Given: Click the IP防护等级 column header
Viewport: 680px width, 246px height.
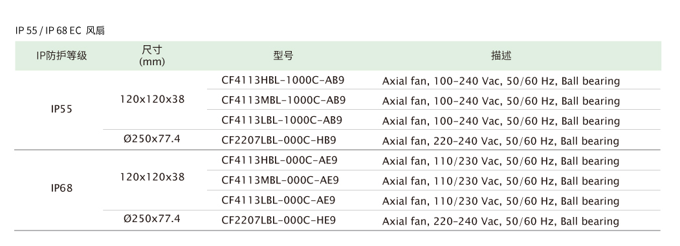Looking at the screenshot, I should [x=61, y=56].
